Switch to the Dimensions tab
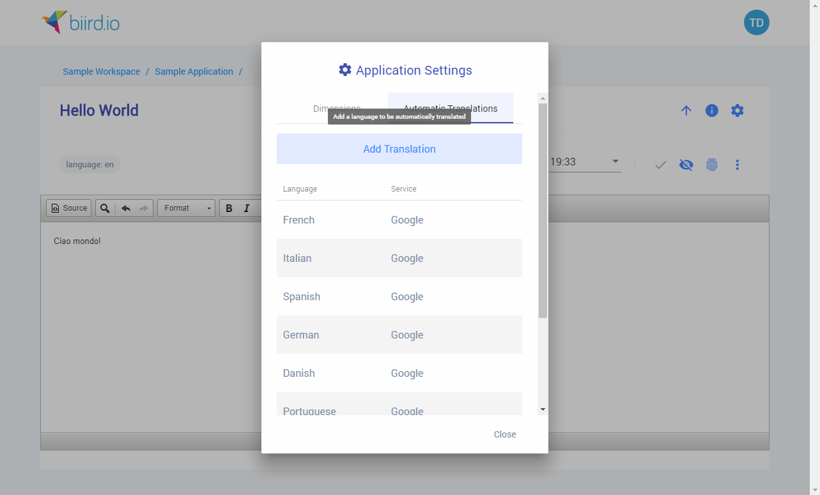Screen dimensions: 820x495 [x=337, y=109]
